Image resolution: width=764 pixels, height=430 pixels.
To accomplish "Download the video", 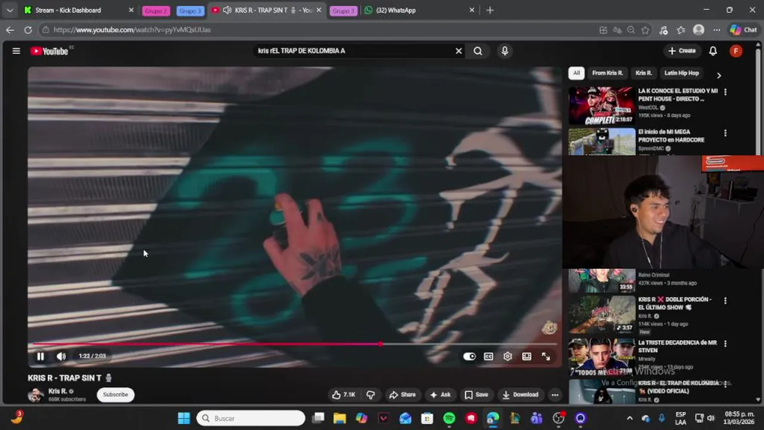I will click(520, 395).
